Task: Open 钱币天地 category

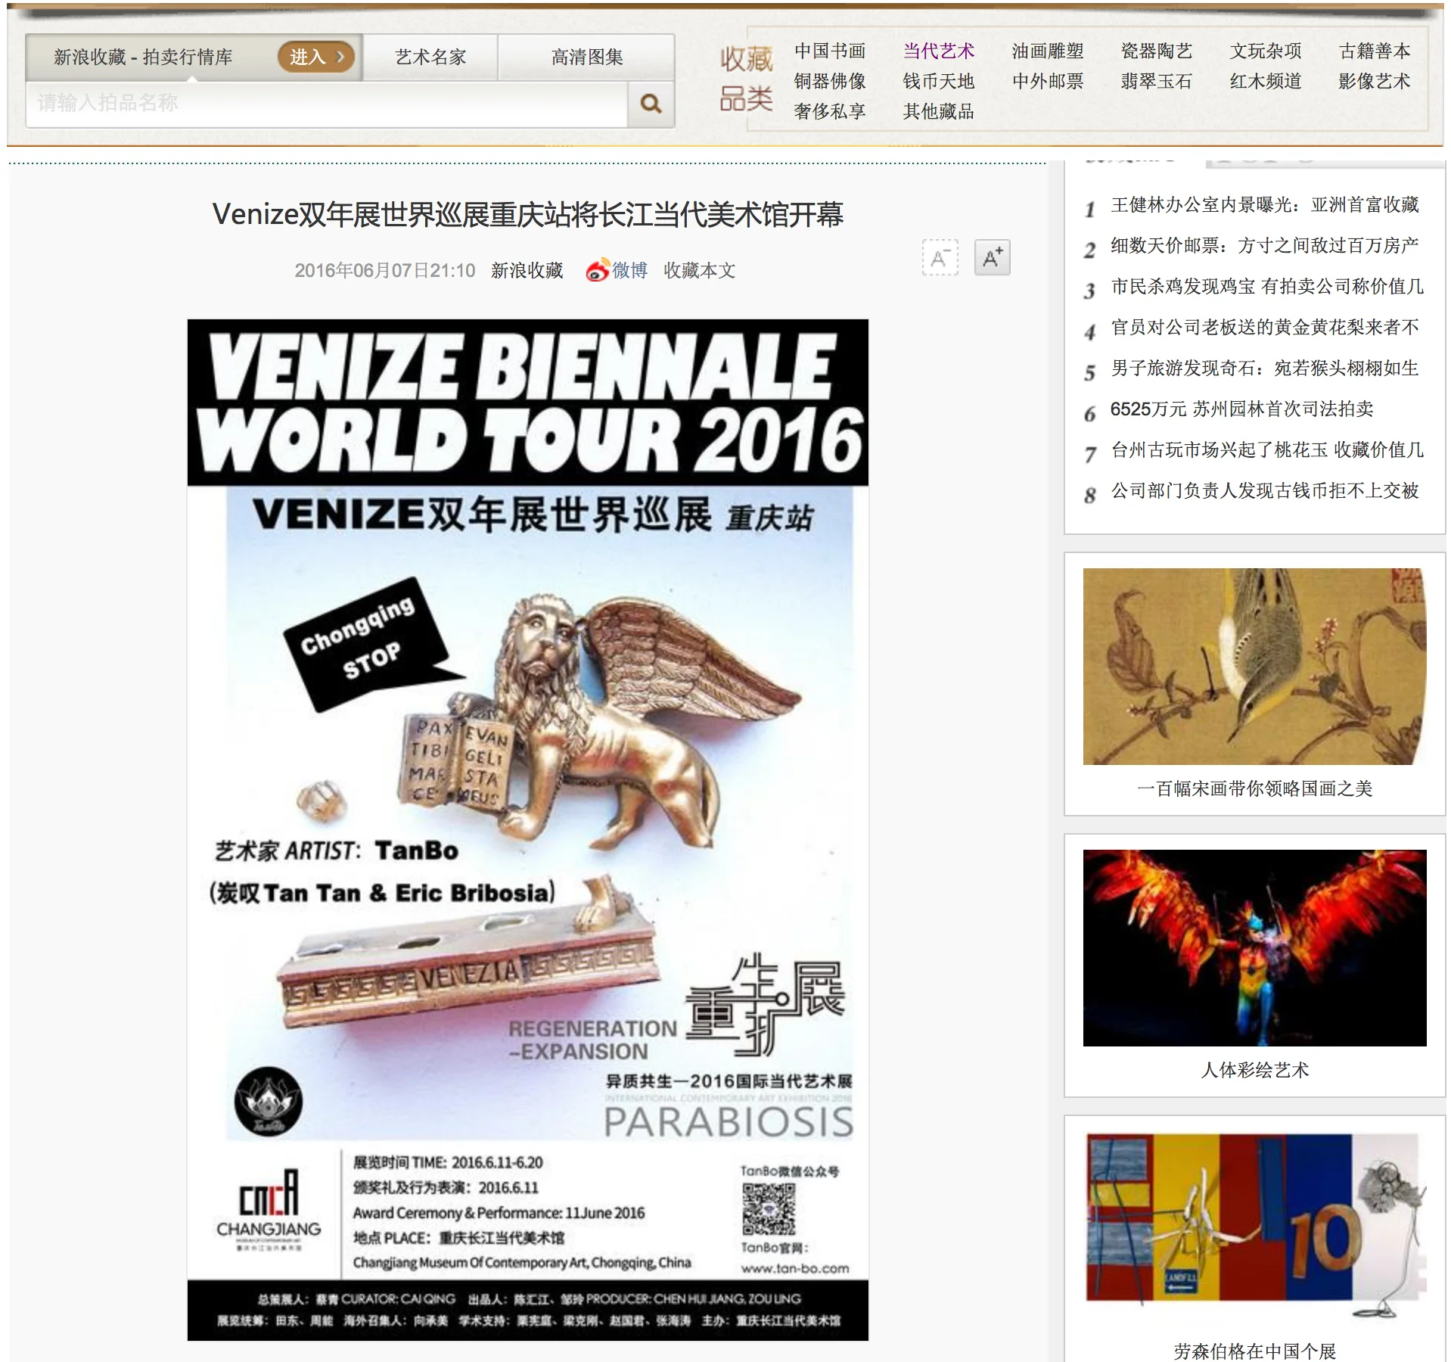Action: (938, 81)
